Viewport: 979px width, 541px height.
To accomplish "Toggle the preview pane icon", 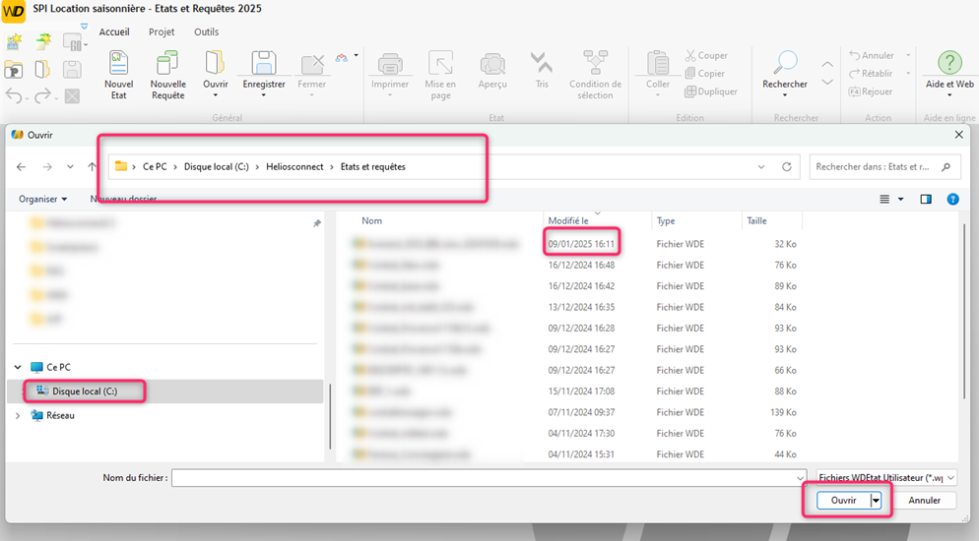I will (926, 199).
